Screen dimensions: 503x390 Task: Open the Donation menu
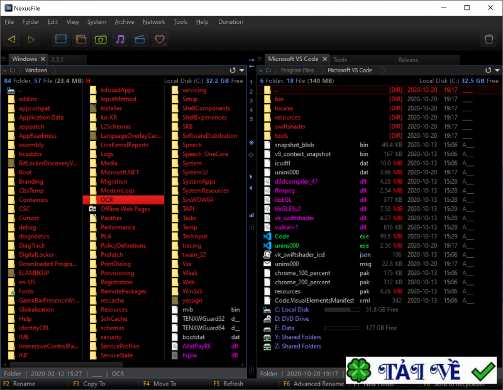pyautogui.click(x=231, y=21)
